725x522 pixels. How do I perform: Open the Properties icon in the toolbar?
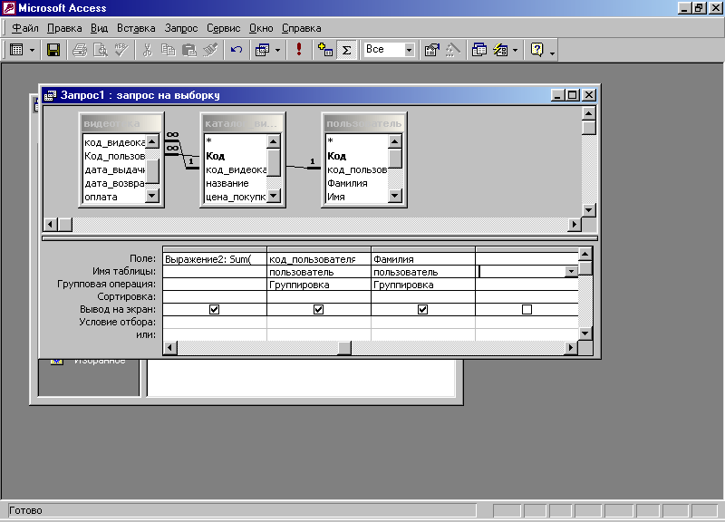click(x=432, y=50)
